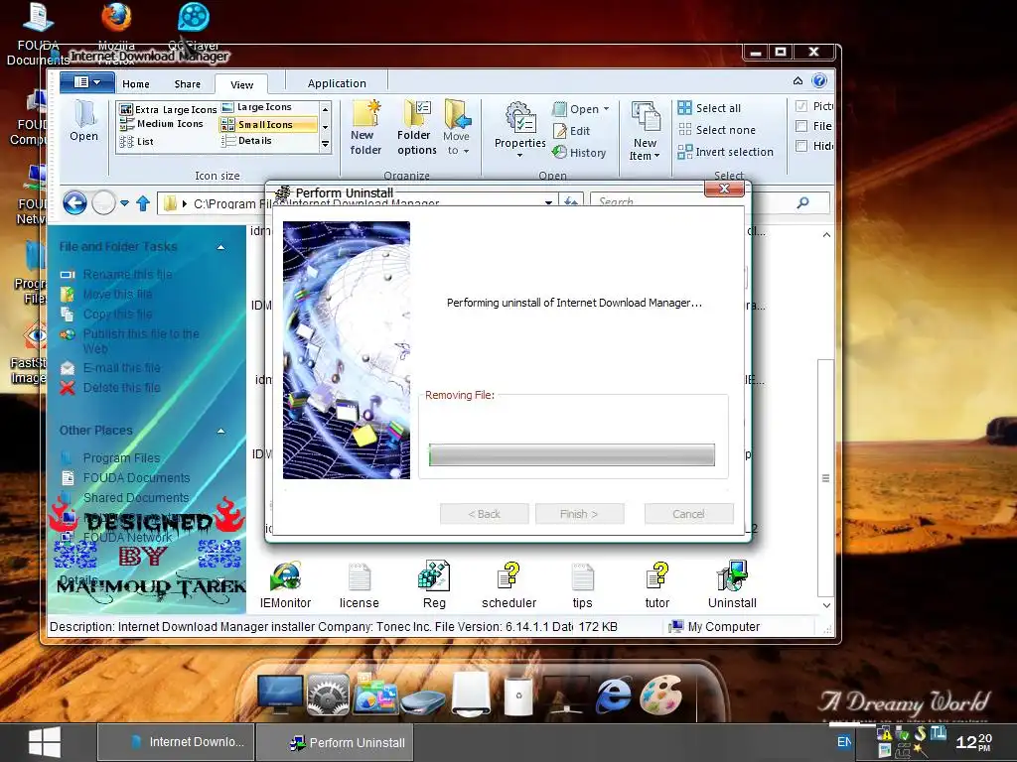Expand the icon size gallery more arrow
Screen dimensions: 1017x762
(326, 144)
